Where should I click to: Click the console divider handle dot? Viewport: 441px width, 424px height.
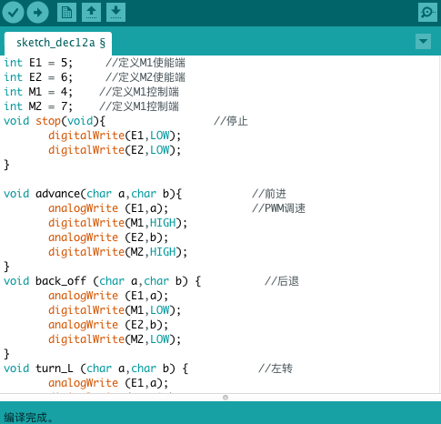point(226,398)
